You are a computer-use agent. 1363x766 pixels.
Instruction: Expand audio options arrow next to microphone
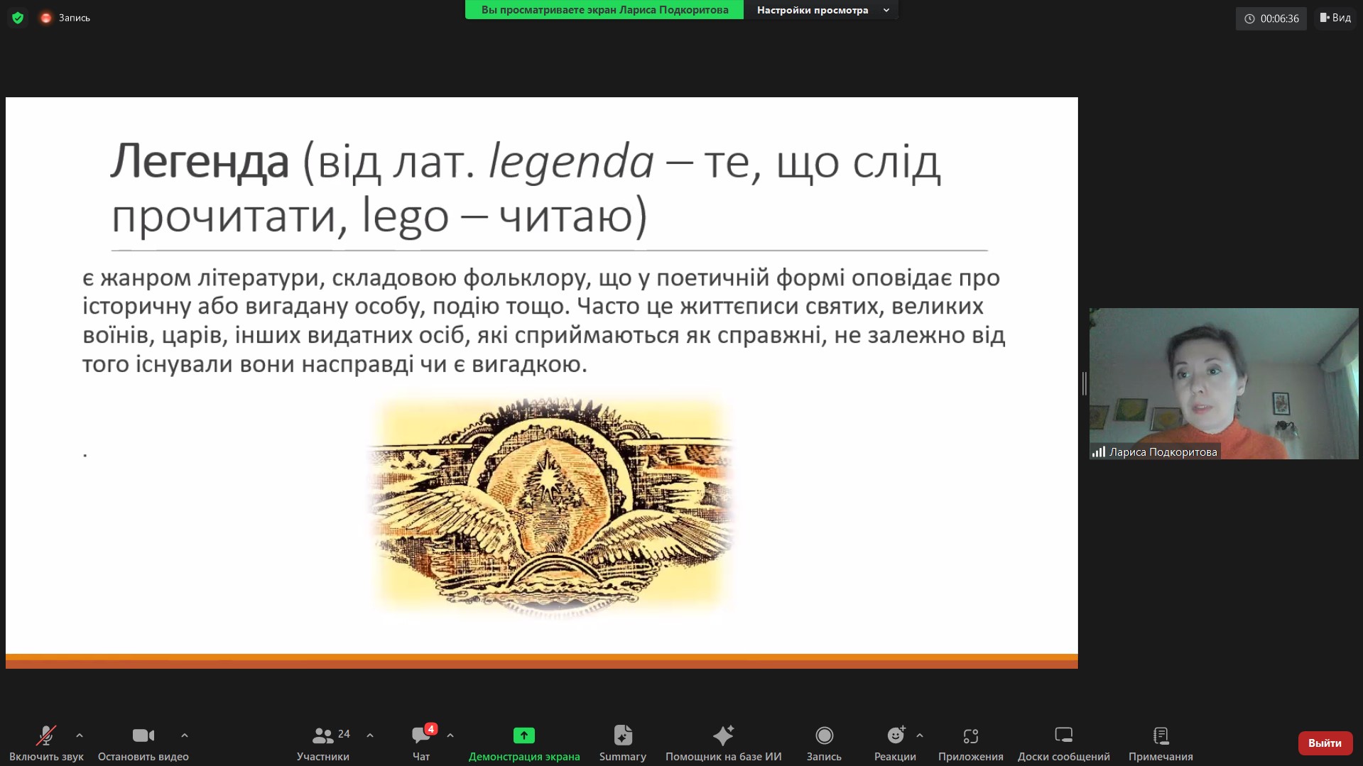(x=80, y=735)
